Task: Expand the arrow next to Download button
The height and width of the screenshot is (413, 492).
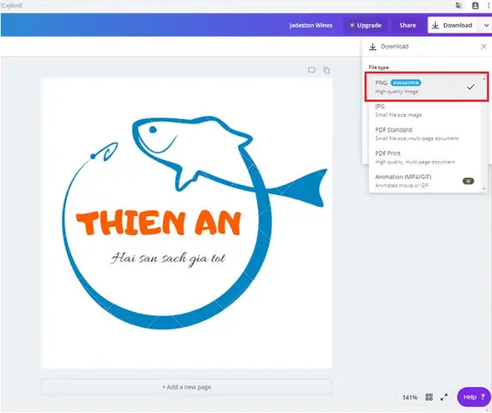Action: coord(486,25)
